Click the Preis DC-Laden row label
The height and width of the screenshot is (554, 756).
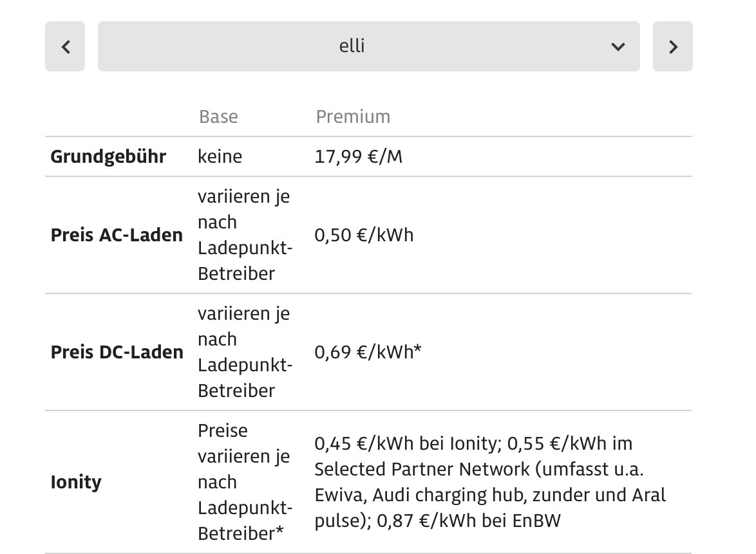117,352
